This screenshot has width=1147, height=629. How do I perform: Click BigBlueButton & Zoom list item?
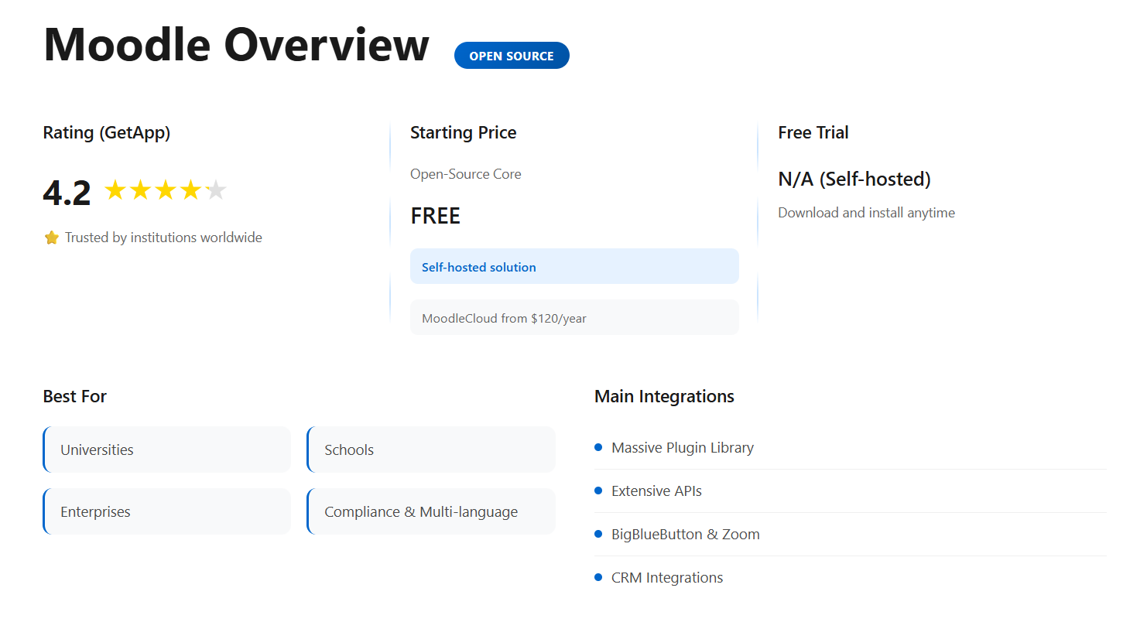851,535
